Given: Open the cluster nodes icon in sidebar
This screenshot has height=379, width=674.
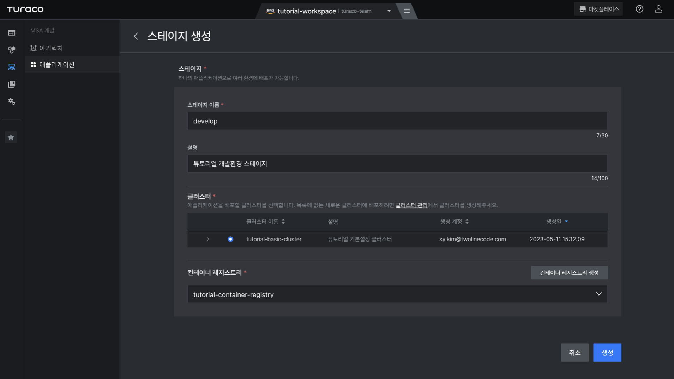Looking at the screenshot, I should 12,50.
